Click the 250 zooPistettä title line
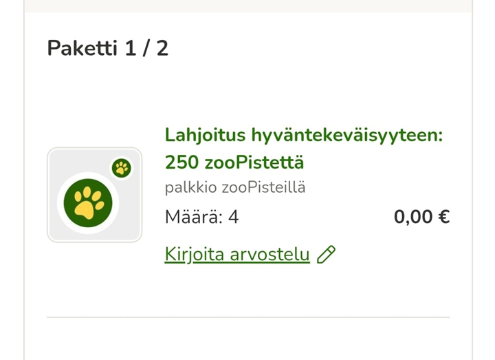 234,163
